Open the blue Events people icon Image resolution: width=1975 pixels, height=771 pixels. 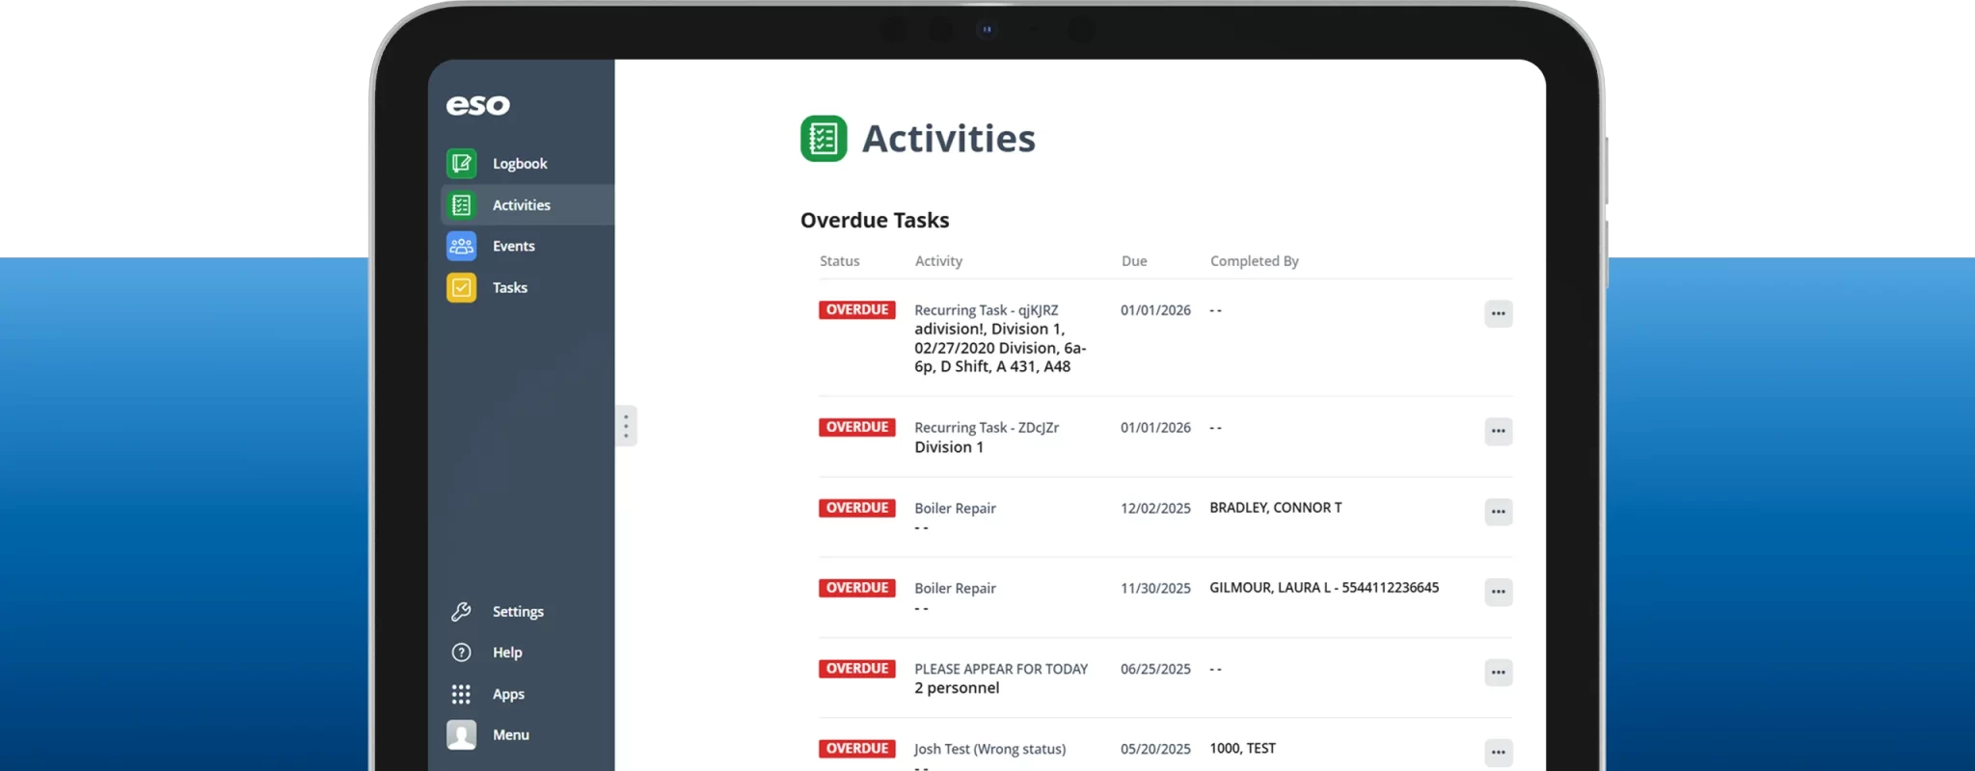click(461, 246)
